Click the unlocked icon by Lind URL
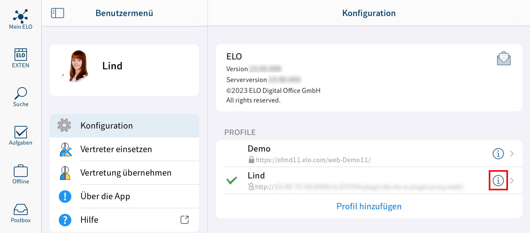Viewport: 530px width, 233px height. coord(251,186)
